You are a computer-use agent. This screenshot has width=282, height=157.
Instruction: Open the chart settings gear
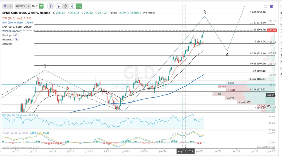51,6
